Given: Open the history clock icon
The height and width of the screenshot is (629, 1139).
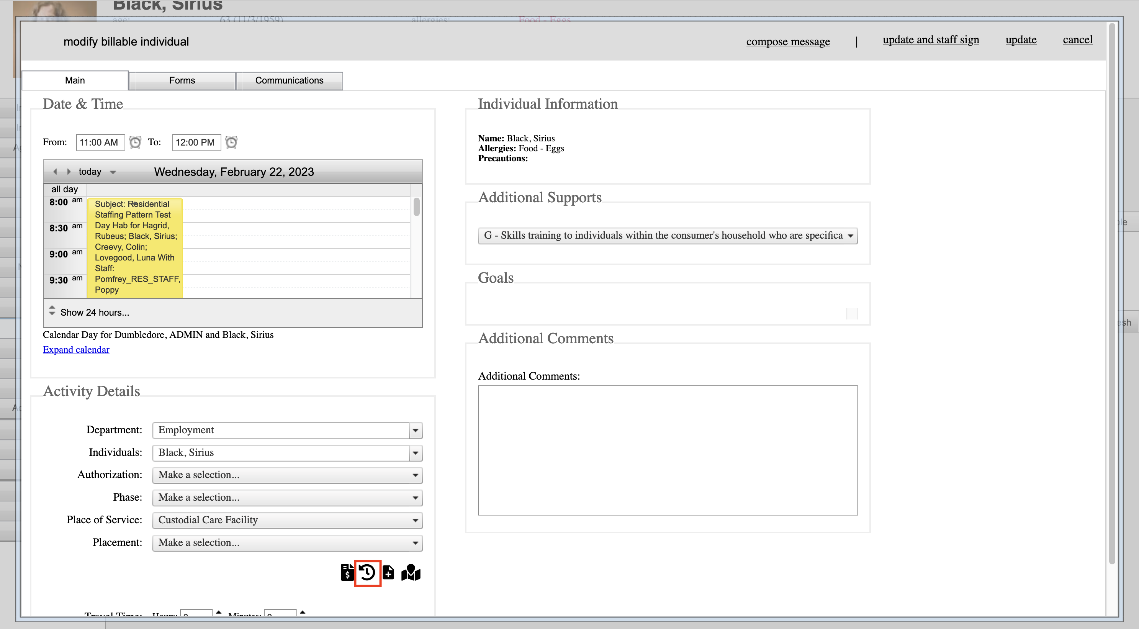Looking at the screenshot, I should (x=367, y=573).
